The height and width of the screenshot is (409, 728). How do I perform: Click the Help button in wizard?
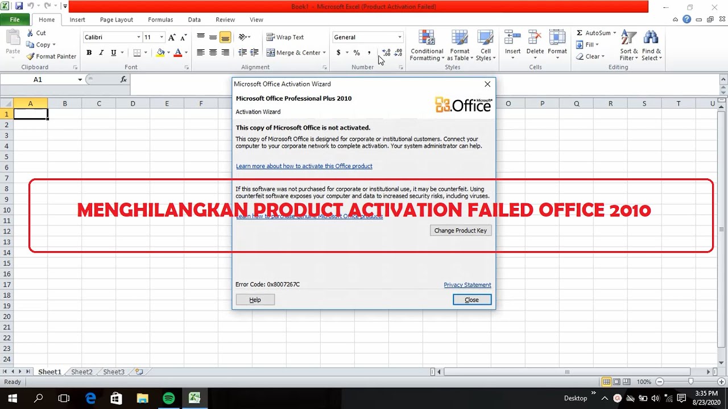coord(255,300)
